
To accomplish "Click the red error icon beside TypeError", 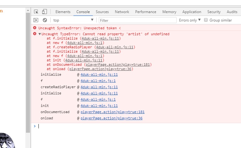I will 35,34.
